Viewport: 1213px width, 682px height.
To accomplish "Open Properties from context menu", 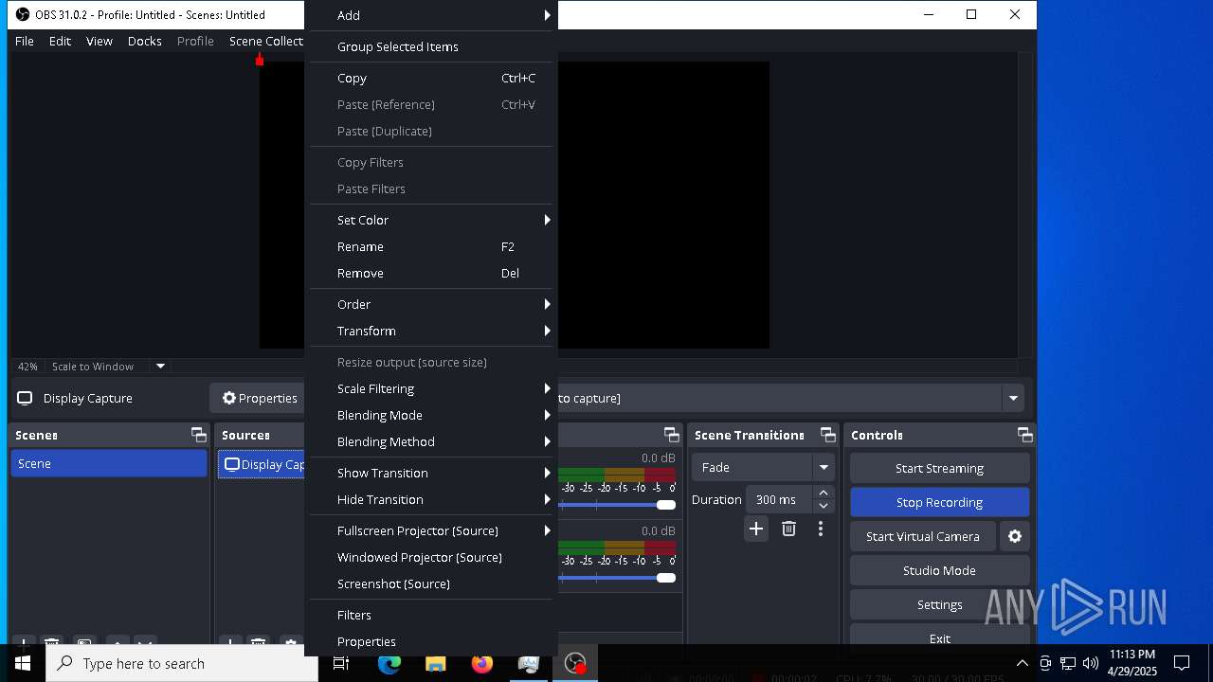I will [431, 641].
